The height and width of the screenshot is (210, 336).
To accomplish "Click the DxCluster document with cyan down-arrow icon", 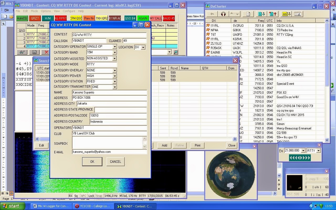I will tap(261, 14).
